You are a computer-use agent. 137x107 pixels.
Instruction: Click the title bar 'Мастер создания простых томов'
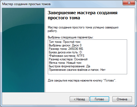[x=26, y=4]
